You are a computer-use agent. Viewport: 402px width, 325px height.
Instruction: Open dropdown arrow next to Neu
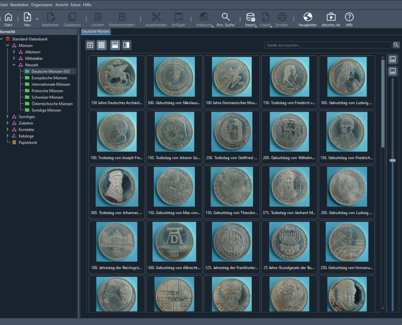[37, 19]
